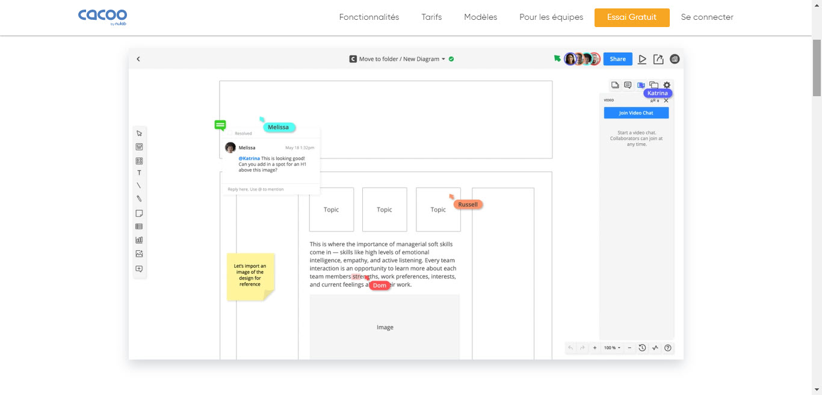Select the Pen tool for freehand drawing
Screen dimensions: 822x395
pyautogui.click(x=139, y=200)
